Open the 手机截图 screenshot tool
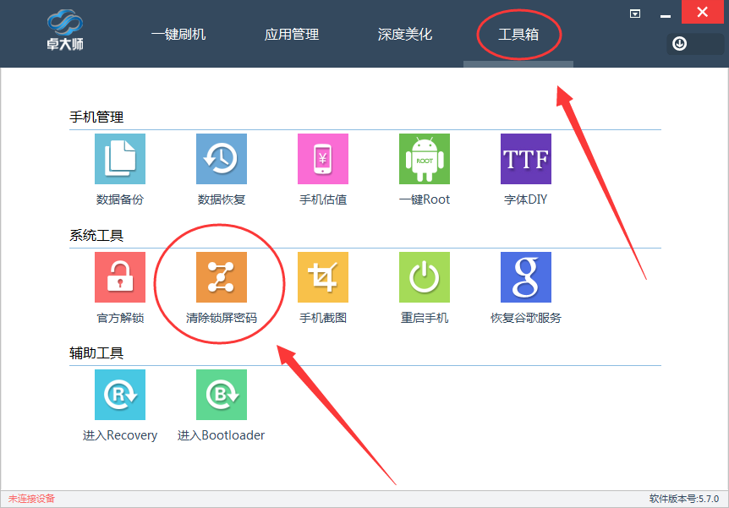The height and width of the screenshot is (508, 729). tap(322, 276)
